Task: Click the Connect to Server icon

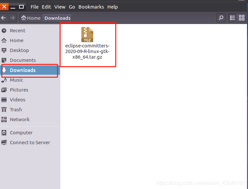Action: tap(4, 143)
